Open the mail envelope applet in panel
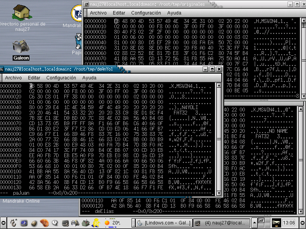The height and width of the screenshot is (229, 306). click(x=276, y=223)
